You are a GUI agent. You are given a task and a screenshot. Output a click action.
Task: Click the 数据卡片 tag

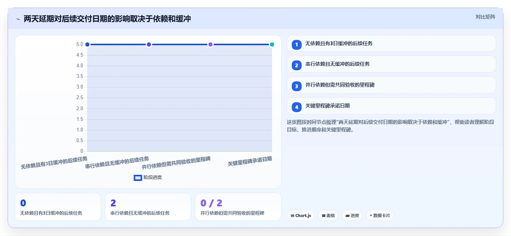click(x=380, y=215)
